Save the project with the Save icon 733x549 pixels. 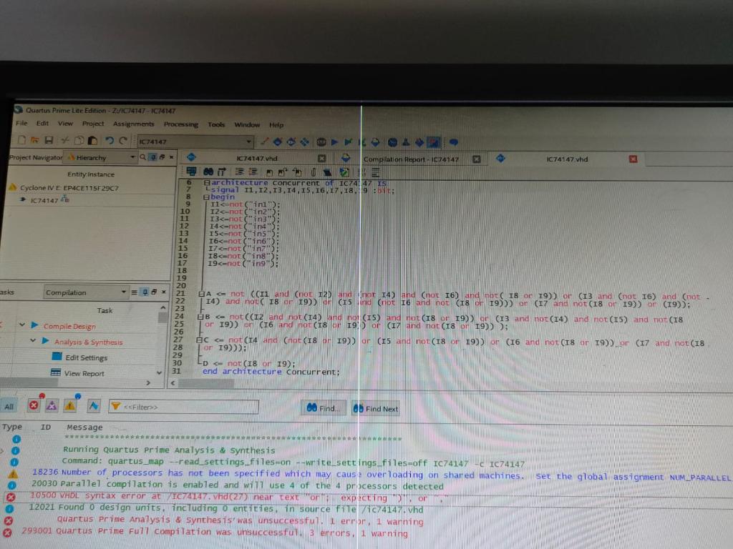tap(49, 142)
